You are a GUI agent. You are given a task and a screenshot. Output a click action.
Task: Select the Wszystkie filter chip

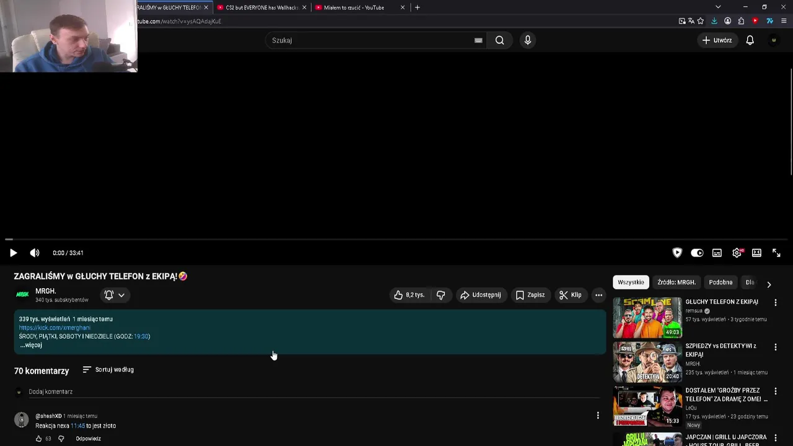pos(631,282)
